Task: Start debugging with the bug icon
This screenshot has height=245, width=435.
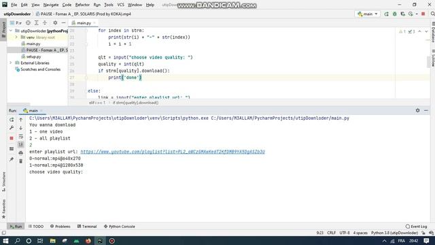Action: coord(394,14)
